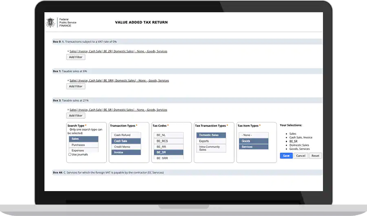The height and width of the screenshot is (216, 367).
Task: Click Goods, Services in Your Selections
Action: [x=299, y=149]
